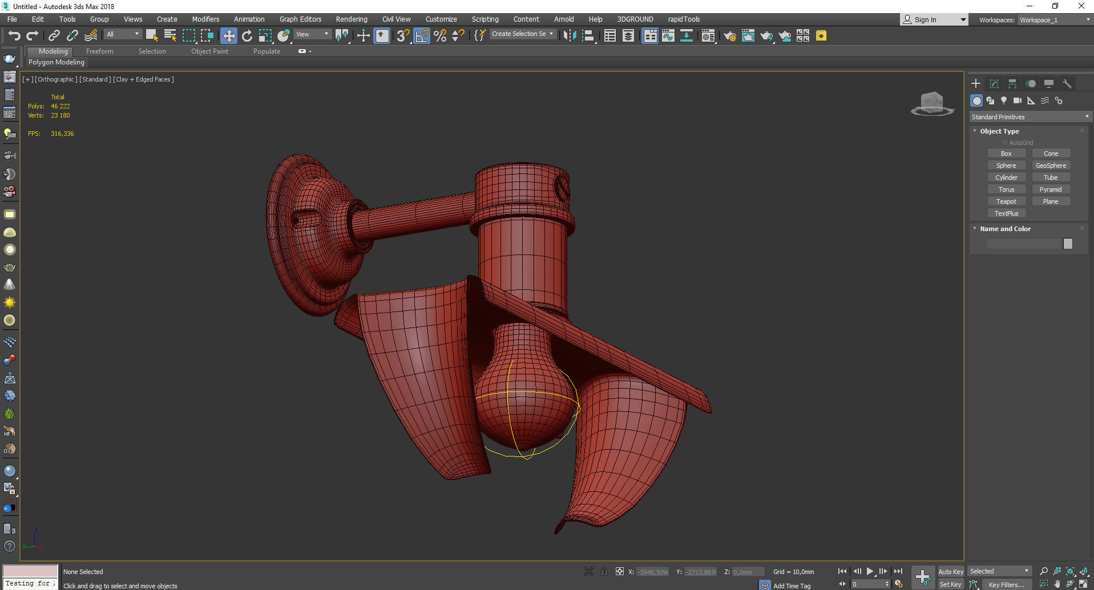
Task: Open the Render Setup teapot icon
Action: point(729,36)
